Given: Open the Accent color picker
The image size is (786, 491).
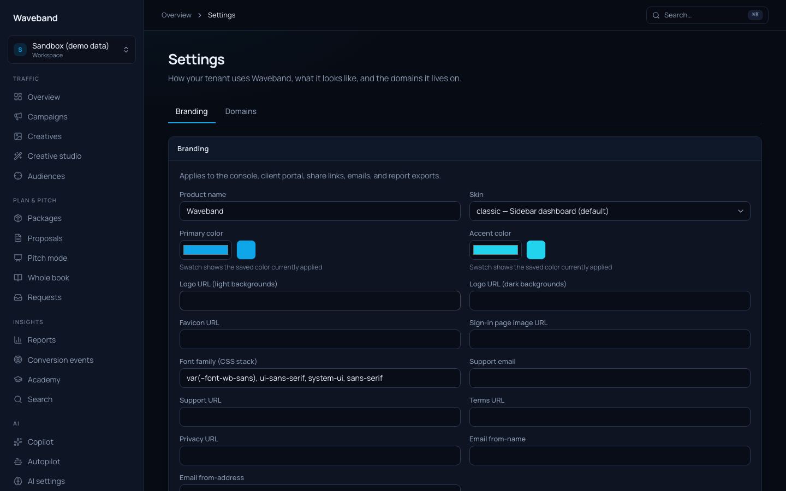Looking at the screenshot, I should pos(496,250).
